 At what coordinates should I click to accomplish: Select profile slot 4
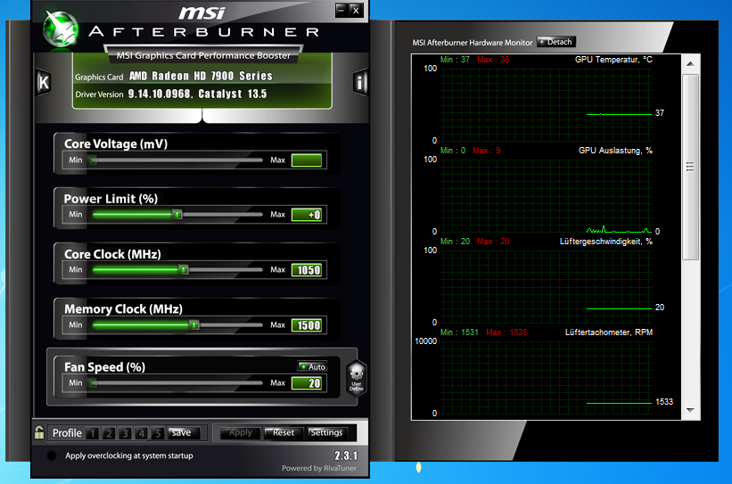point(142,433)
